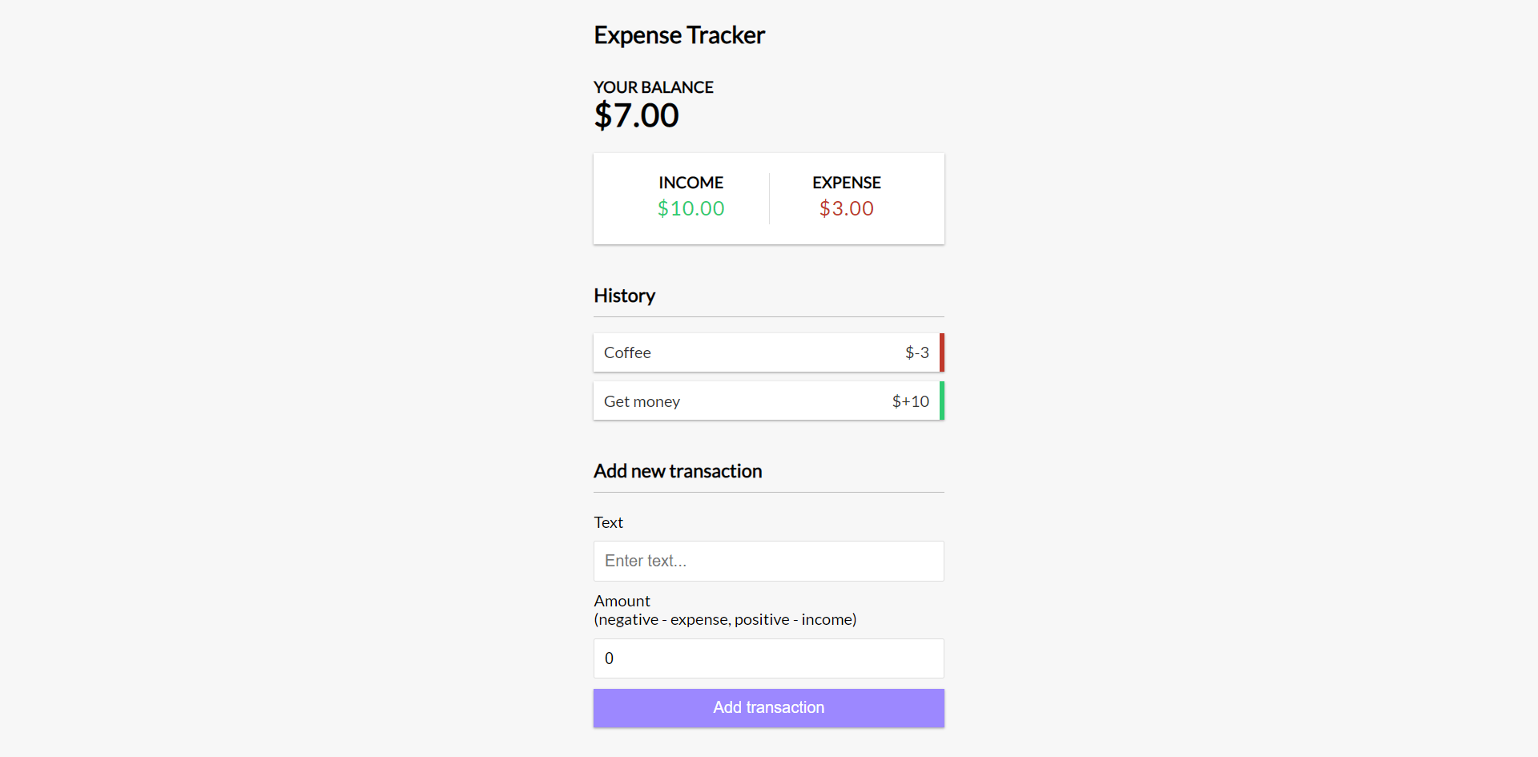This screenshot has width=1538, height=757.
Task: Click the green $10.00 income amount
Action: (690, 208)
